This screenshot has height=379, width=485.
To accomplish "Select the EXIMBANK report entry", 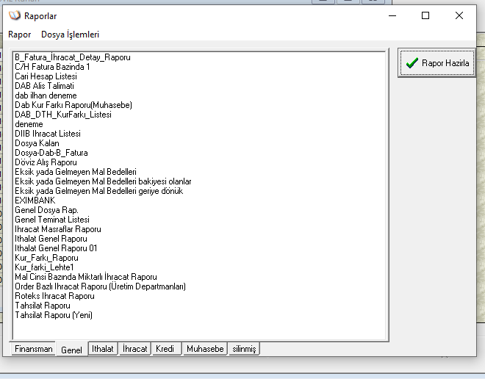I will tap(35, 201).
